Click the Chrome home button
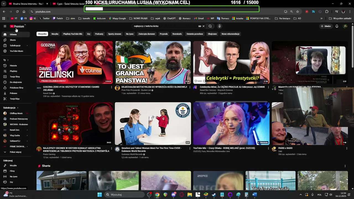 pyautogui.click(x=24, y=12)
